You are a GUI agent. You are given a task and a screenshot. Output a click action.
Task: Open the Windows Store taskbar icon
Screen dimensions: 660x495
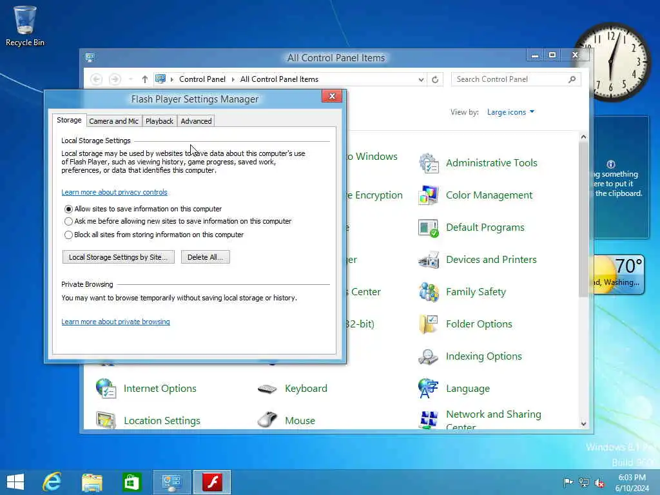131,482
